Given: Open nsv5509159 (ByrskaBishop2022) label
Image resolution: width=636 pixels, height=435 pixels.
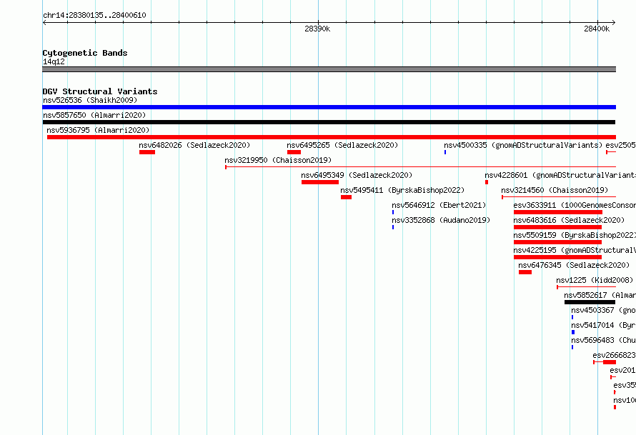Looking at the screenshot, I should point(575,235).
